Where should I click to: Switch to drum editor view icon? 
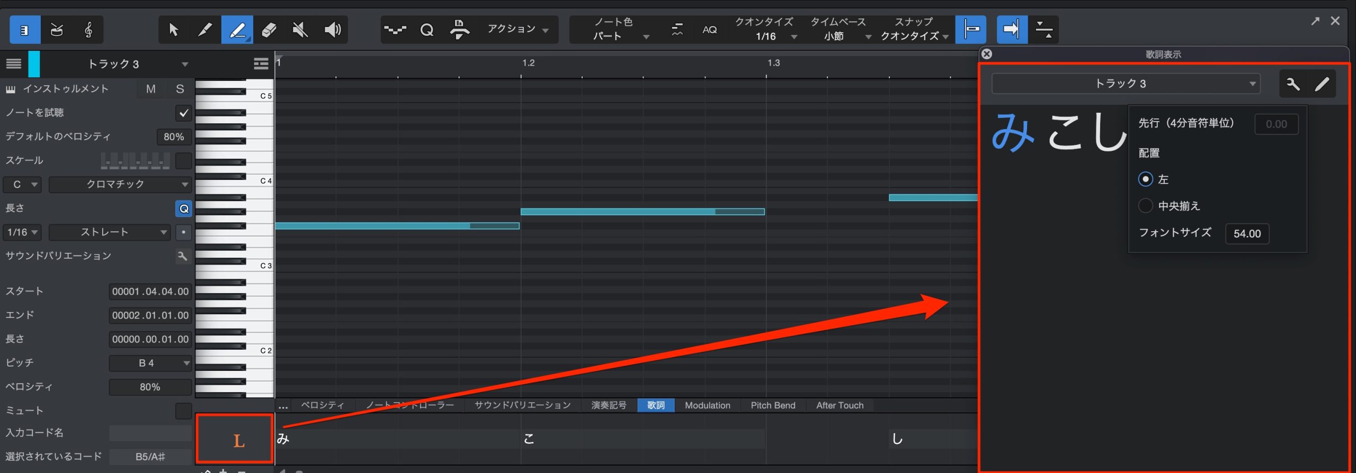click(x=57, y=30)
